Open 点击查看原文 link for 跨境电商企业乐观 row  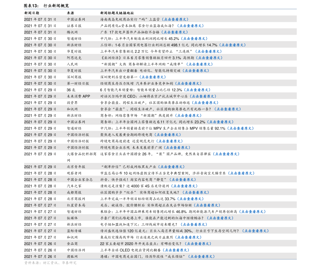pos(177,148)
